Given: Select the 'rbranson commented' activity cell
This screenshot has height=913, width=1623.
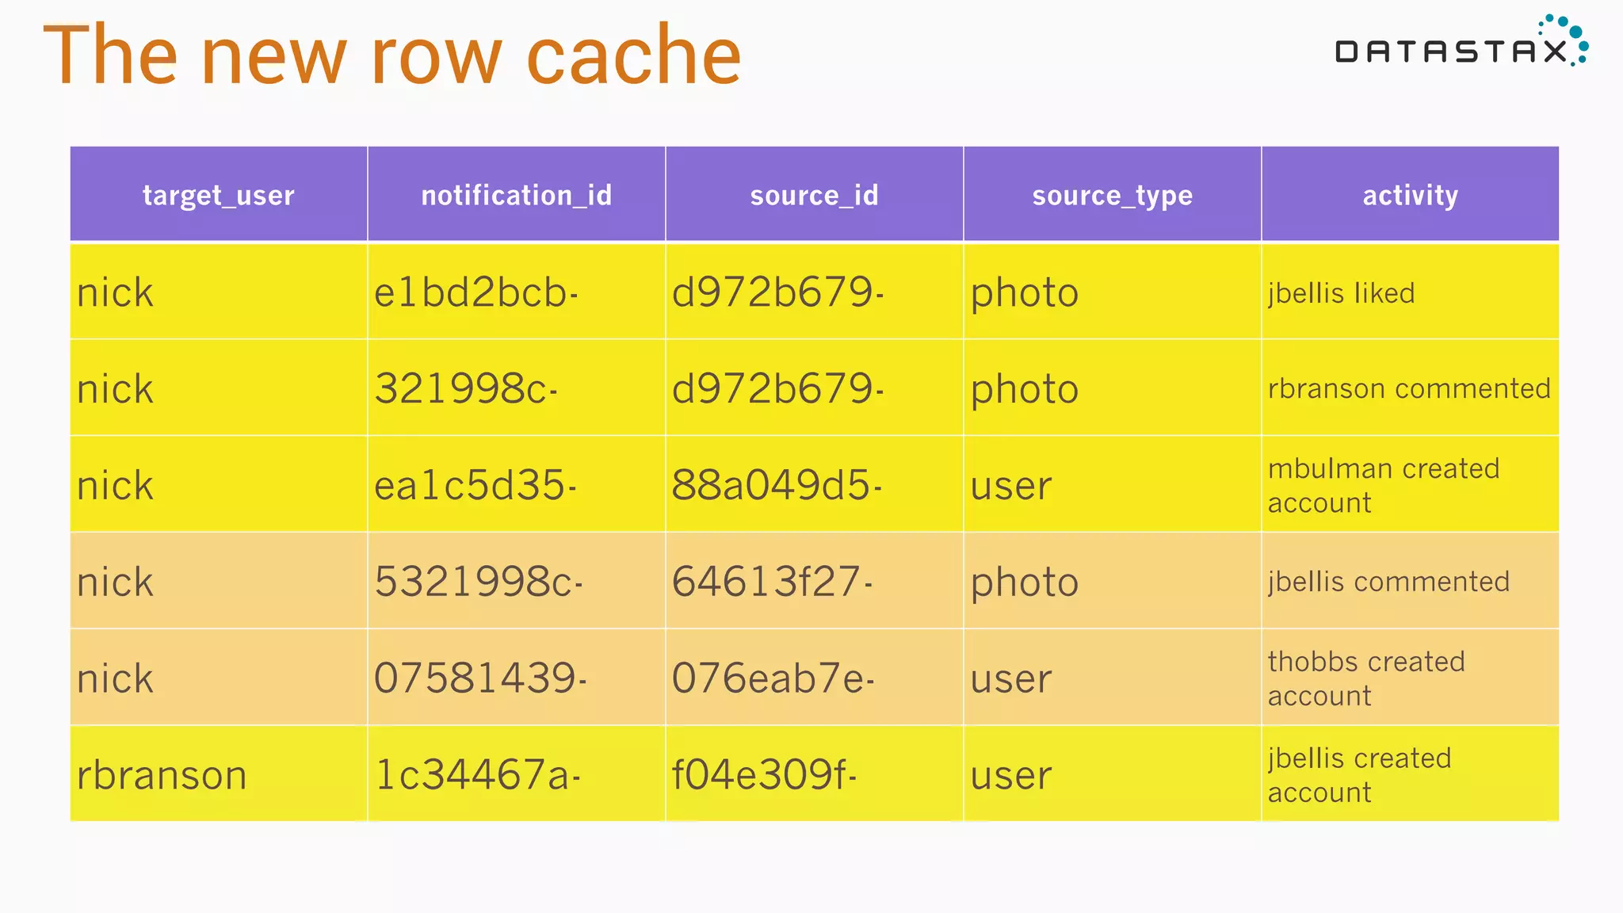Looking at the screenshot, I should [1409, 388].
